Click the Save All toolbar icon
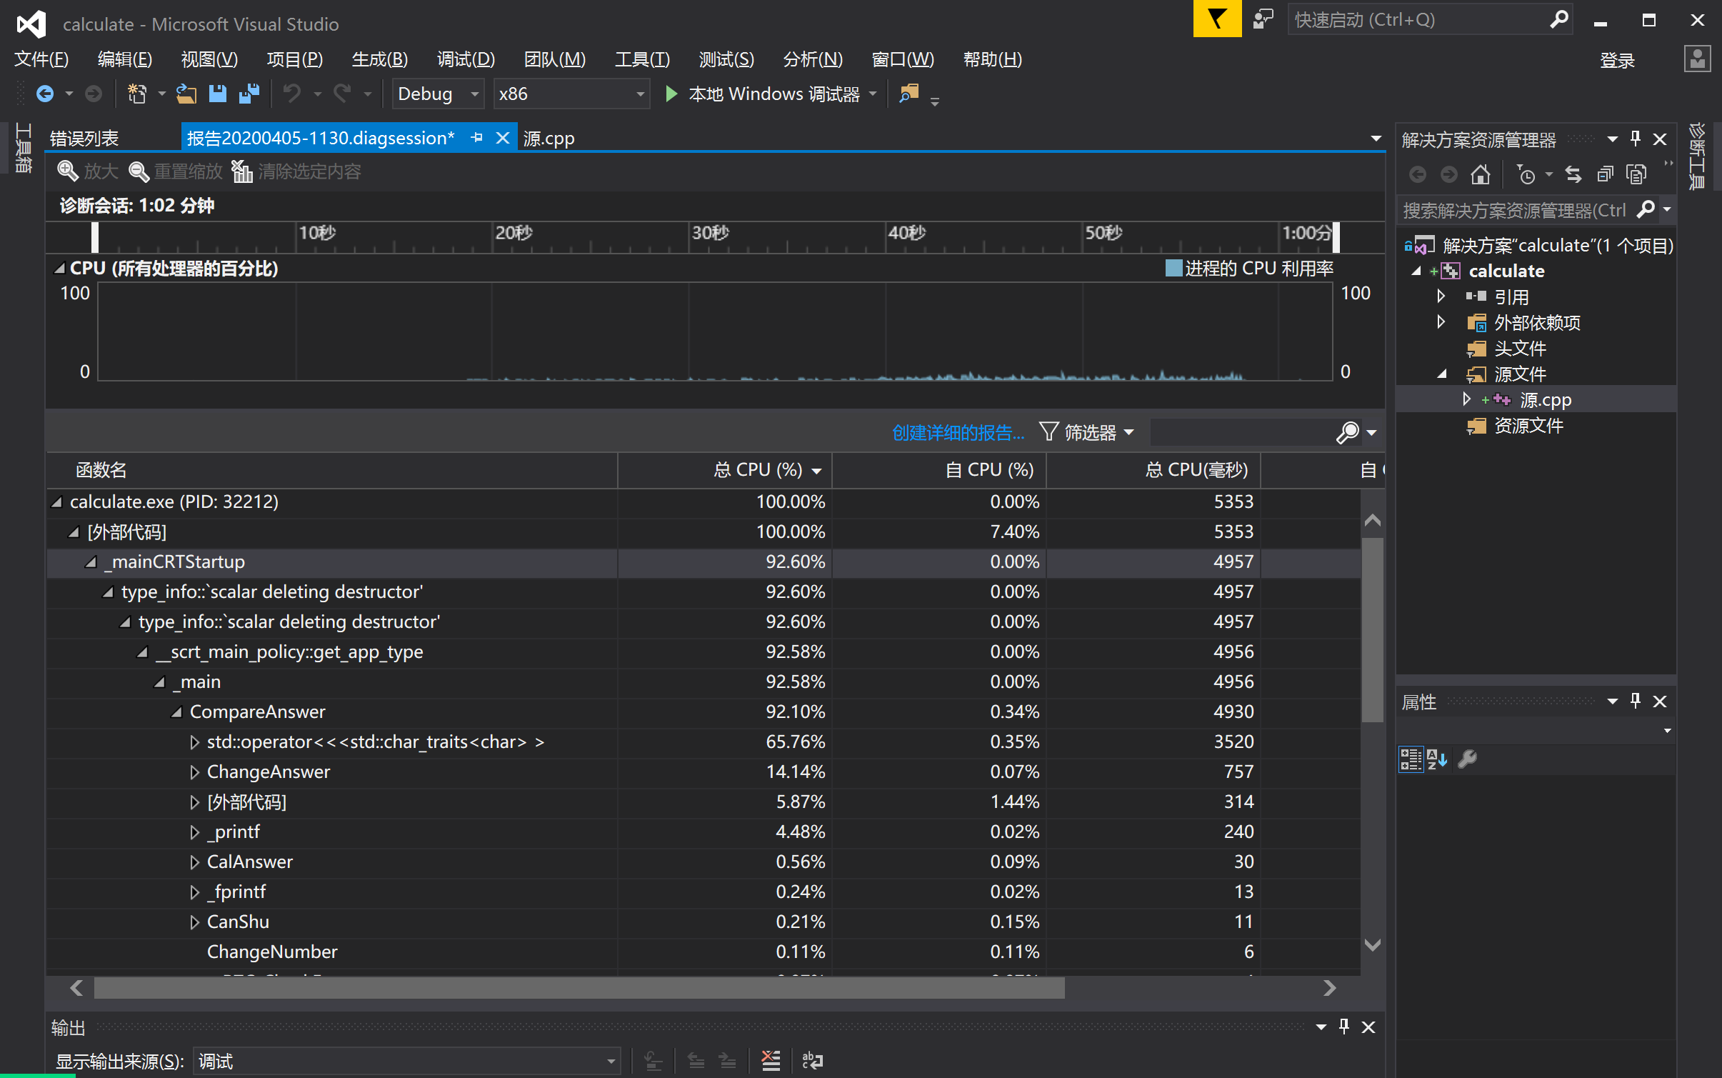This screenshot has height=1078, width=1722. tap(249, 94)
